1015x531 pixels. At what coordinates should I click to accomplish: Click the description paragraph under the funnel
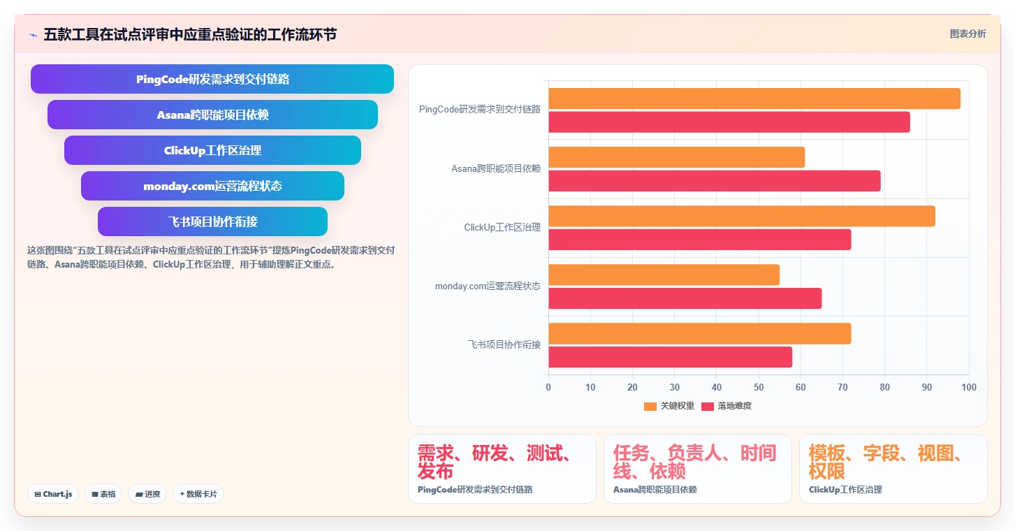point(211,257)
